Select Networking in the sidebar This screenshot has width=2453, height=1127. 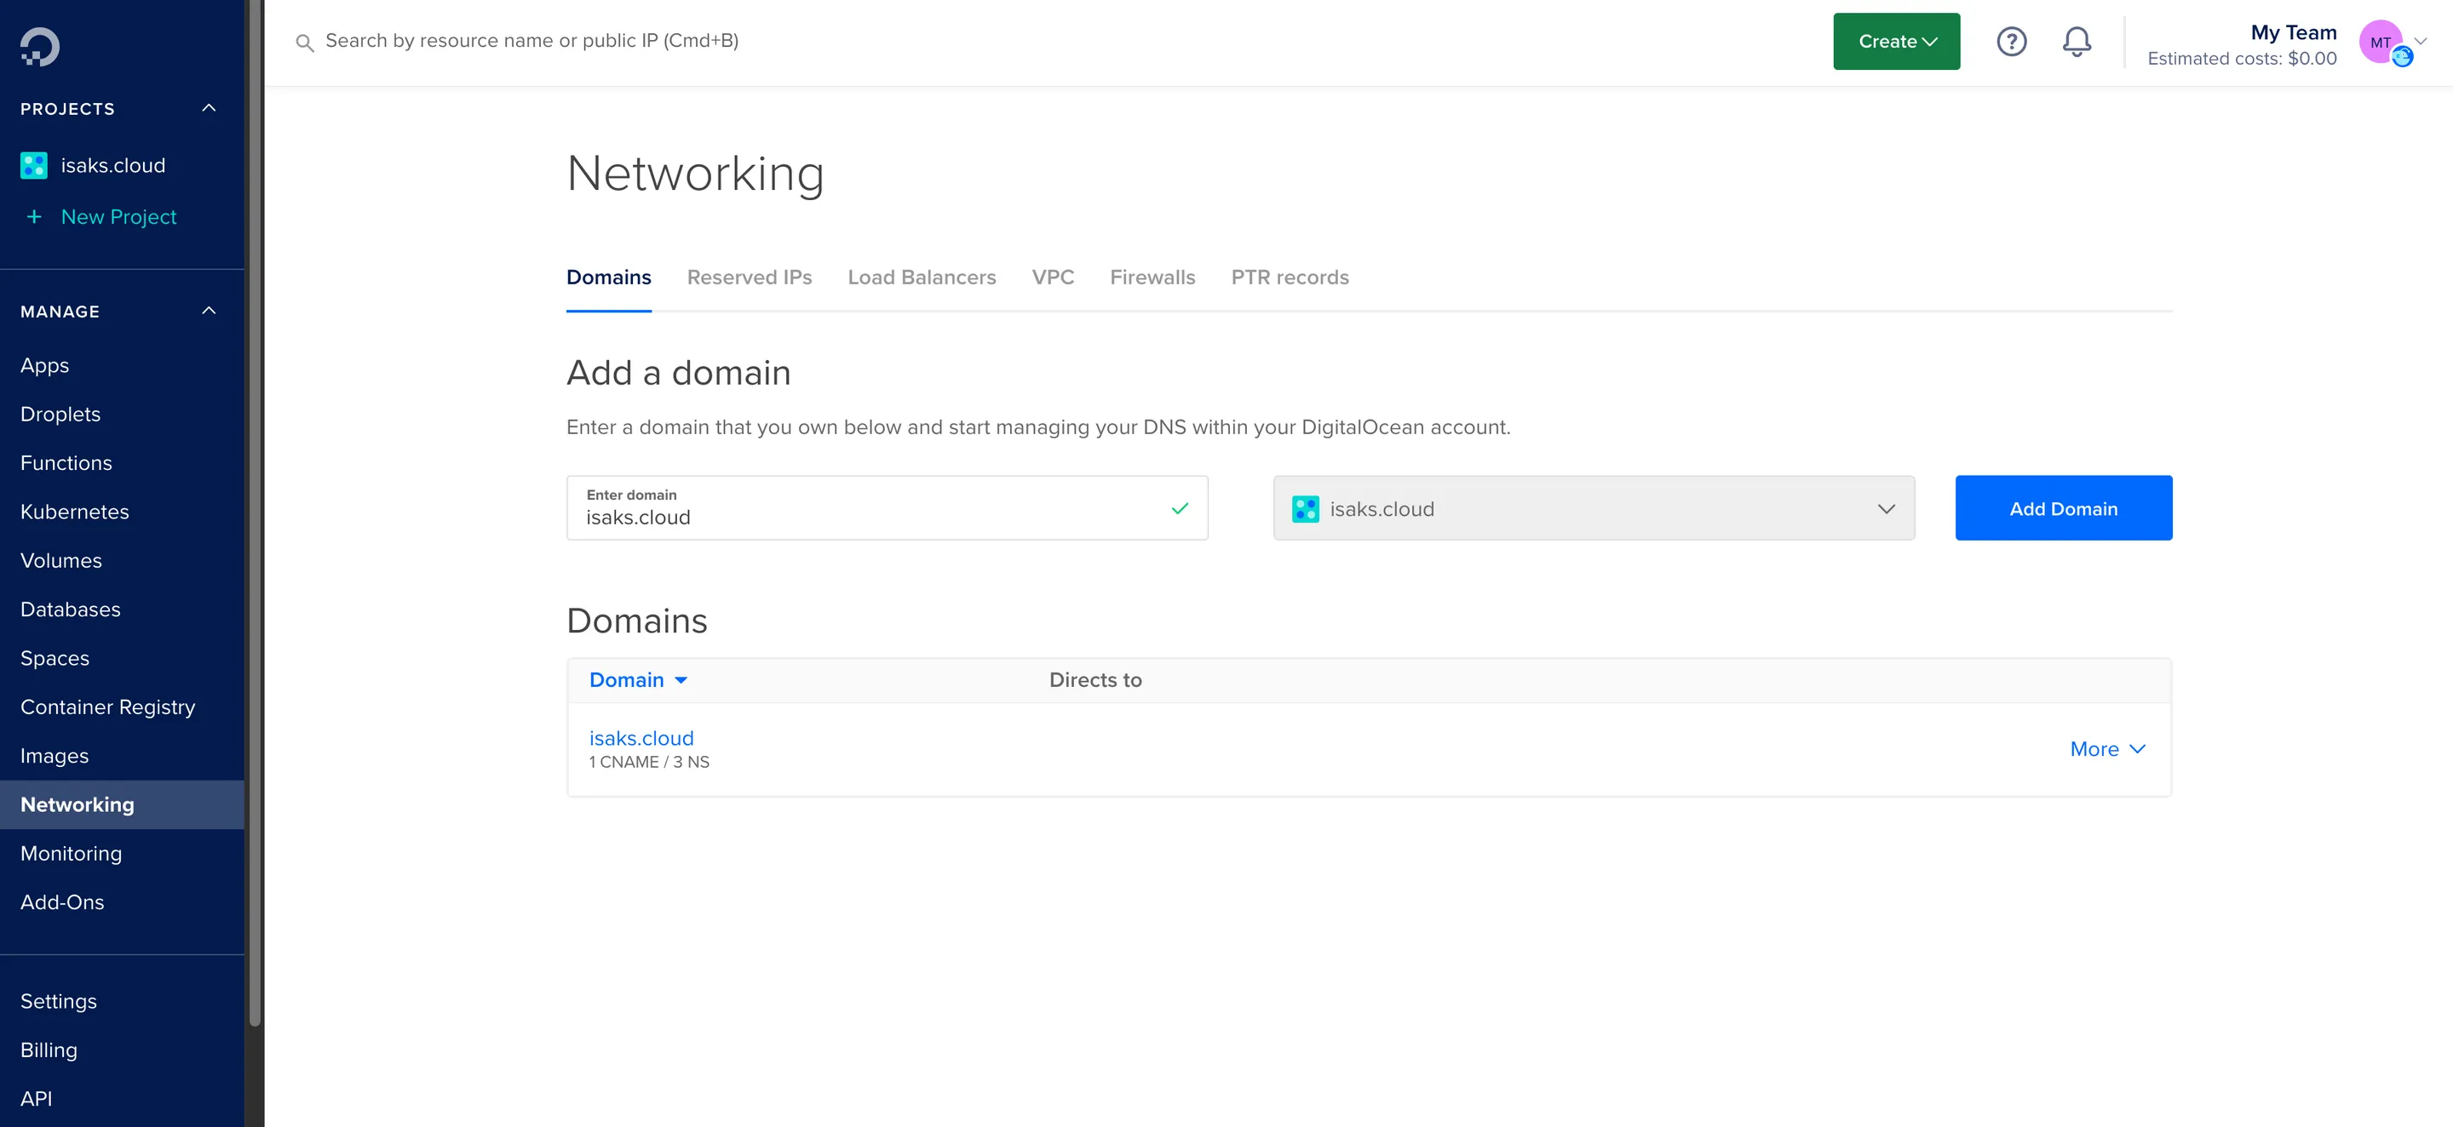(x=122, y=804)
